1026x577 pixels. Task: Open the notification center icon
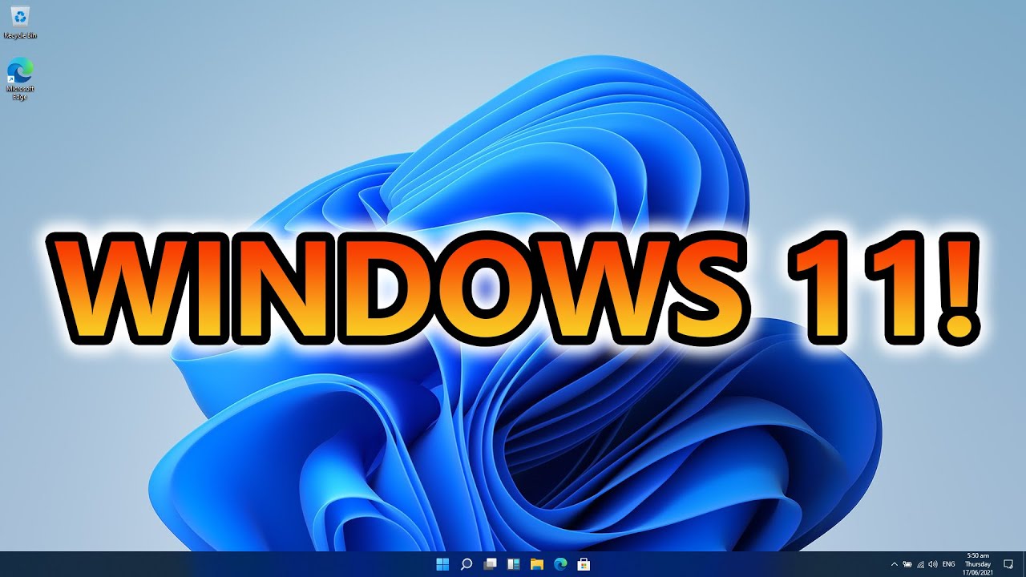[x=1008, y=564]
